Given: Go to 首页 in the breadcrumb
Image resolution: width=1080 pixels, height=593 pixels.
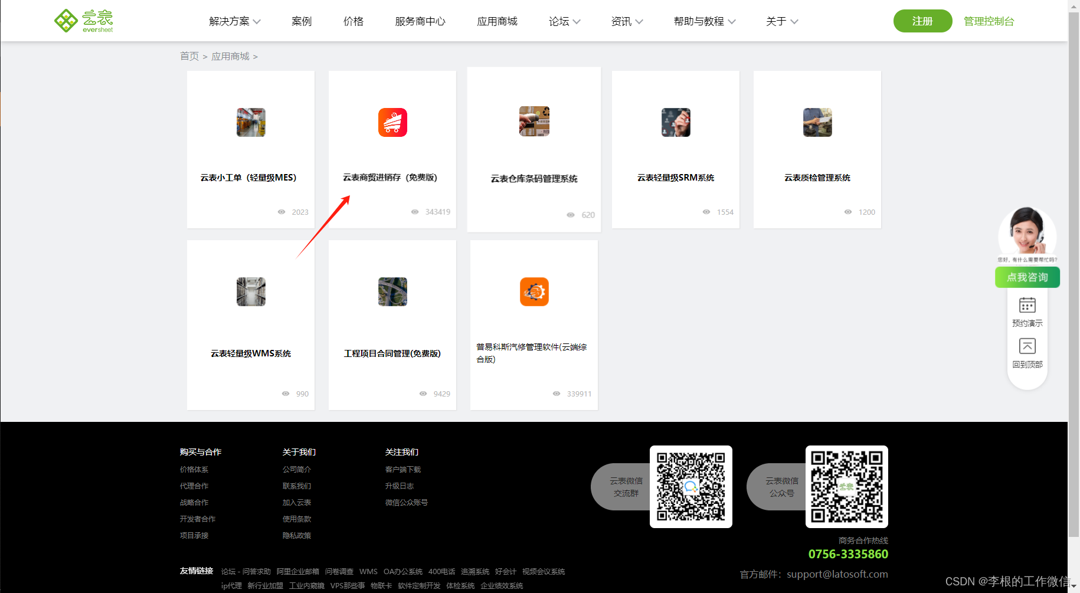Looking at the screenshot, I should coord(189,56).
